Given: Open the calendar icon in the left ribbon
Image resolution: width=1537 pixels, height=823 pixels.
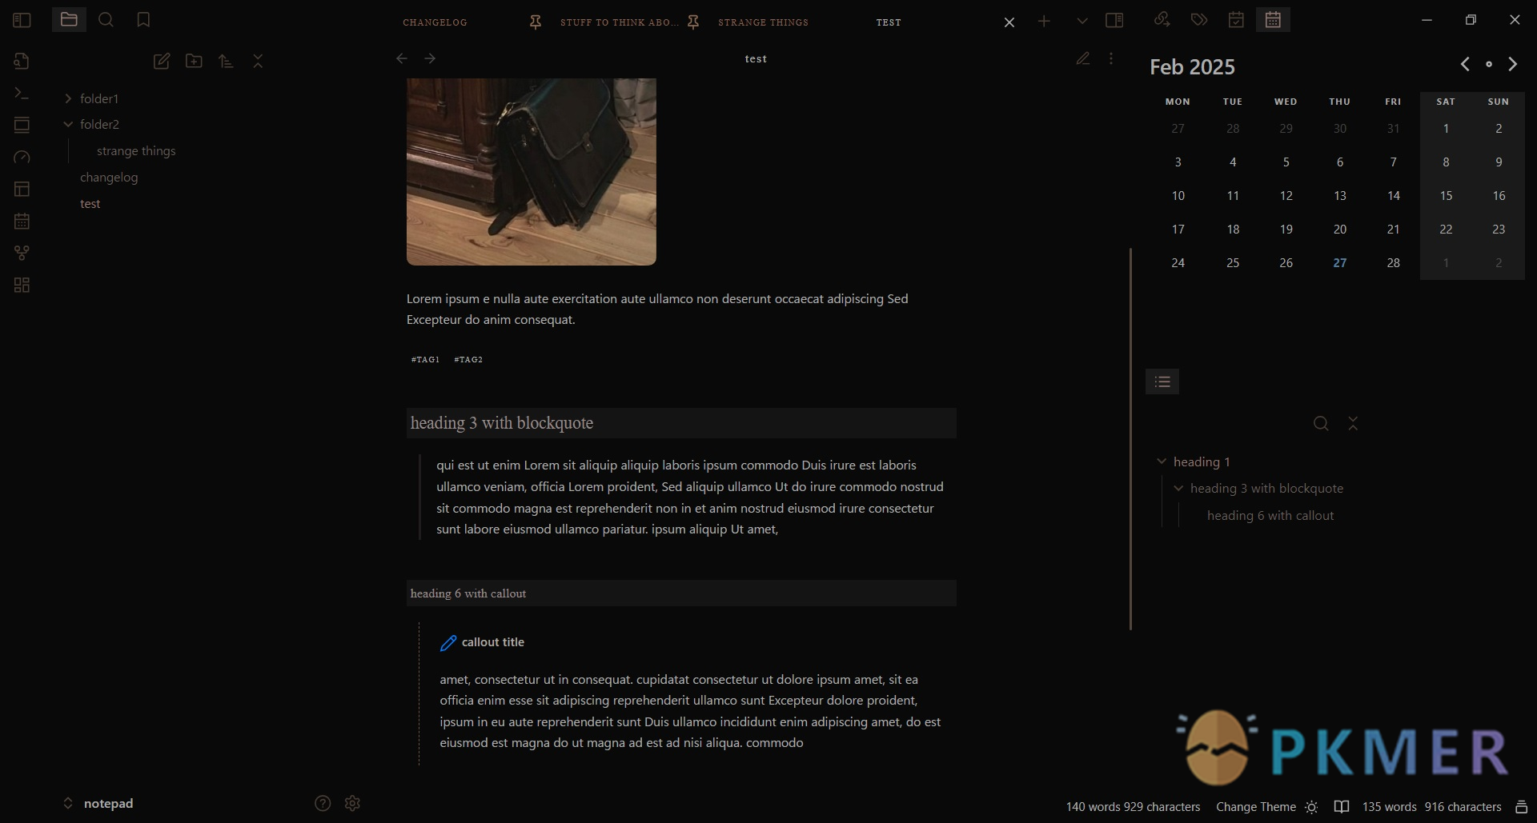Looking at the screenshot, I should pos(22,221).
